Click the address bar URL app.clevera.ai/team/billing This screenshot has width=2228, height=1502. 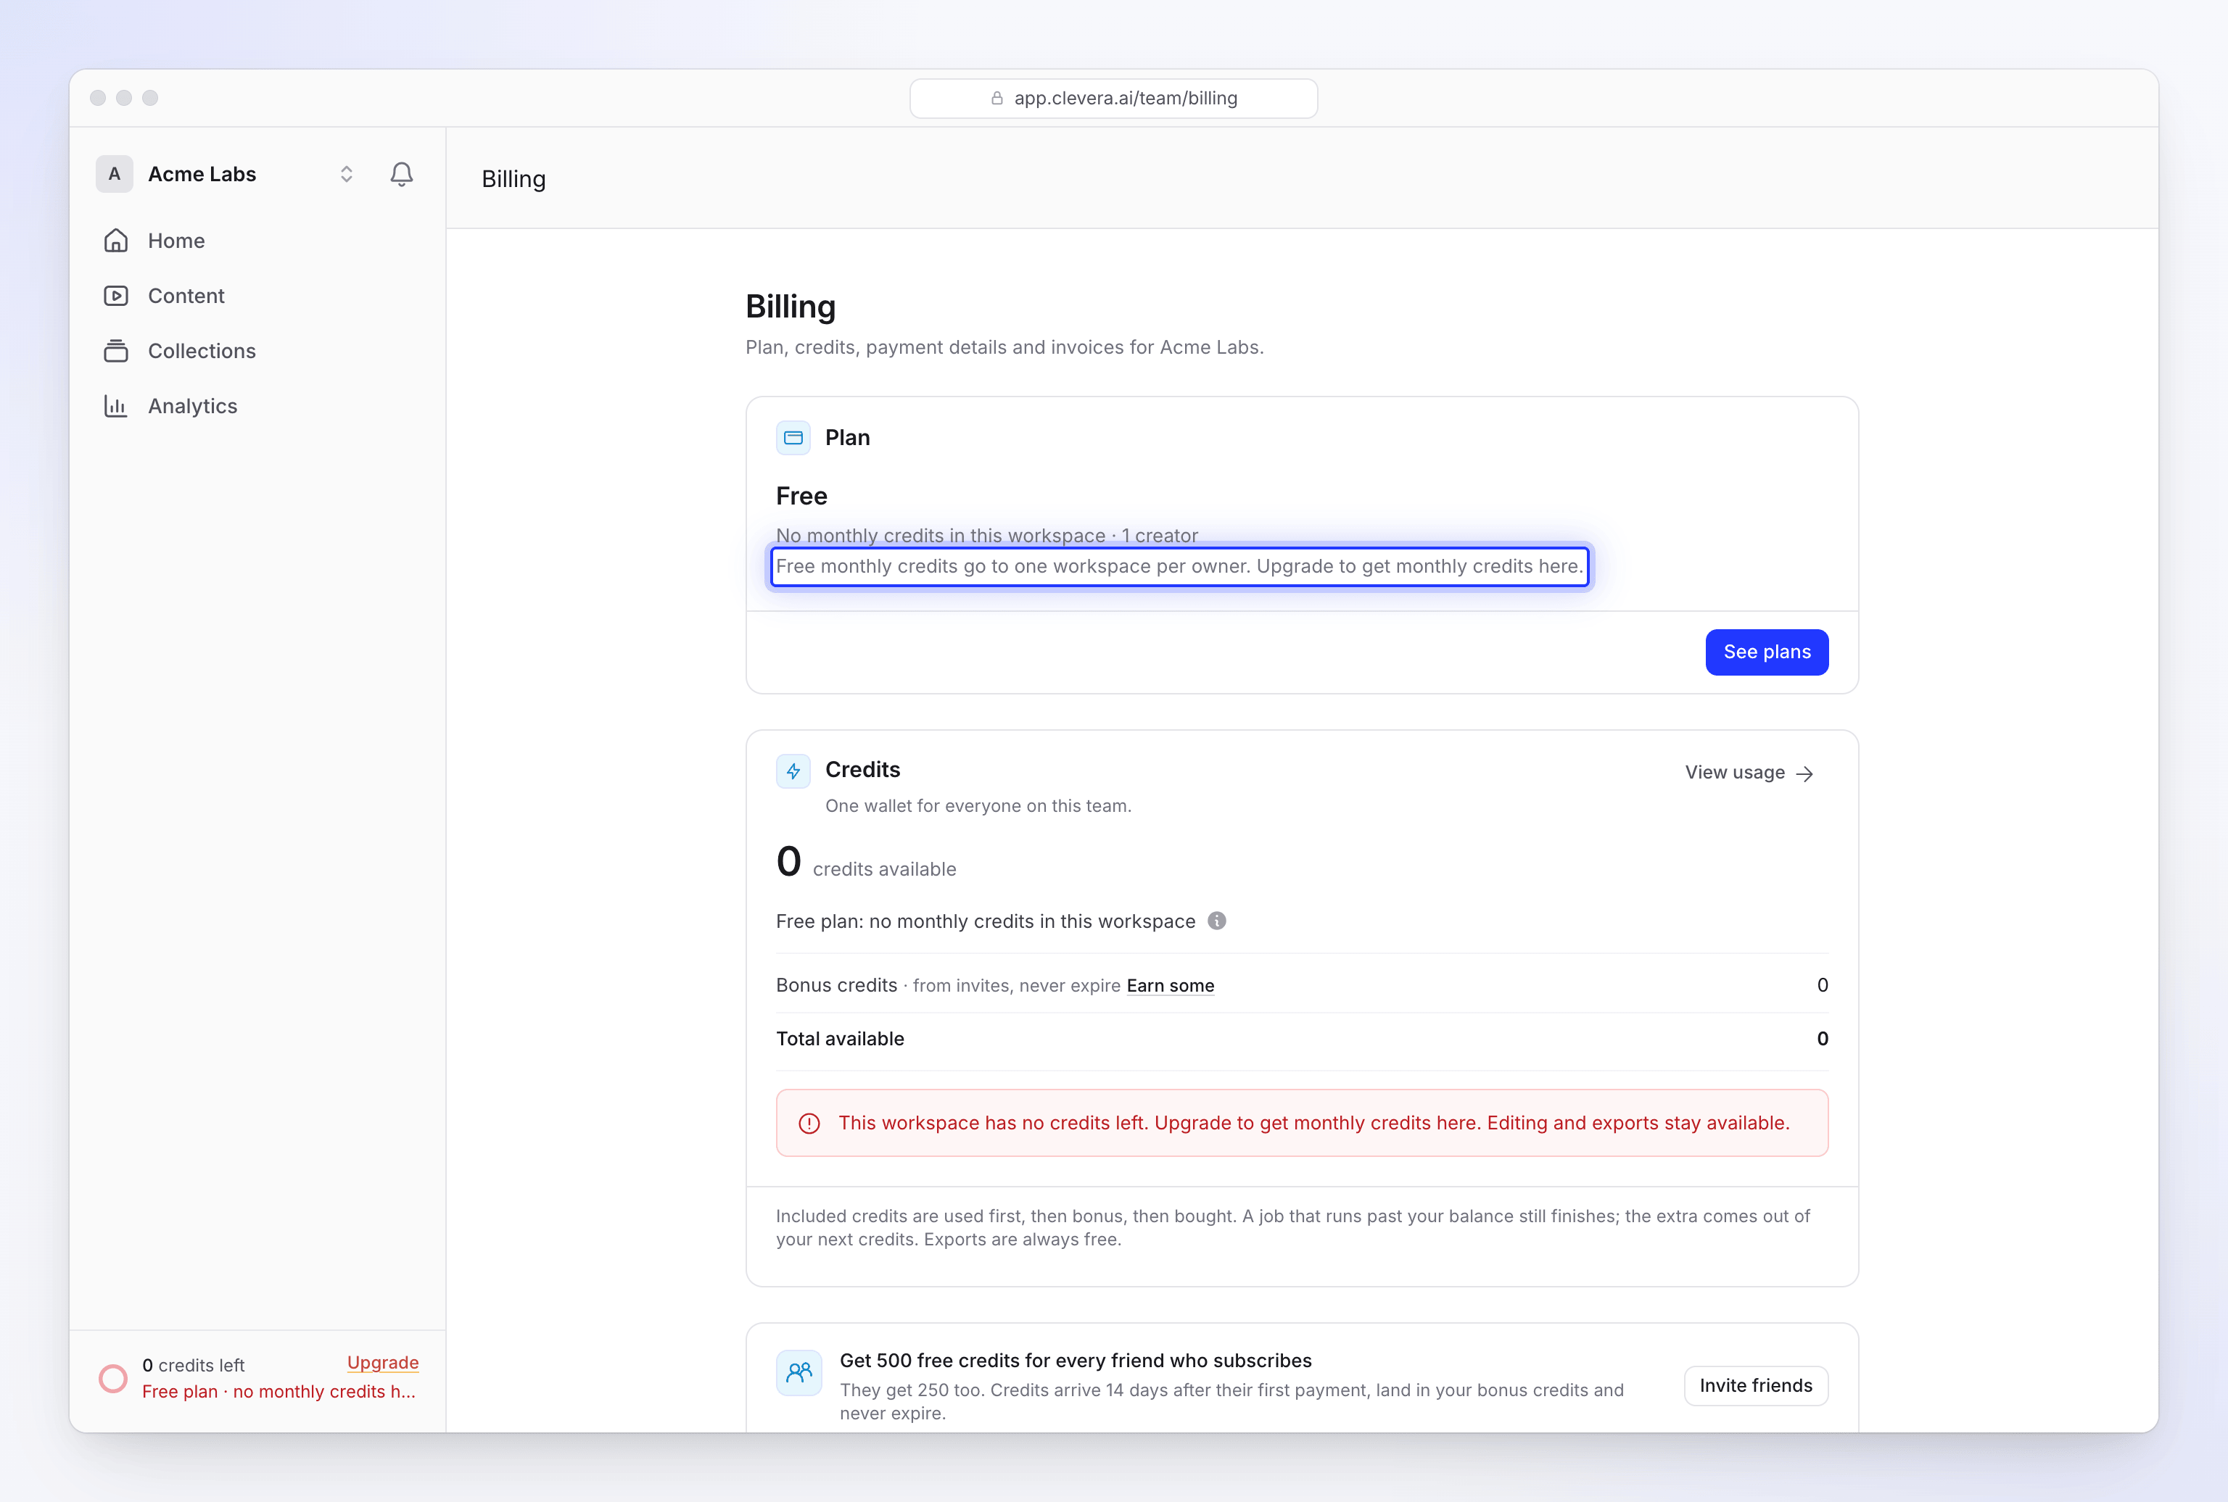tap(1113, 98)
